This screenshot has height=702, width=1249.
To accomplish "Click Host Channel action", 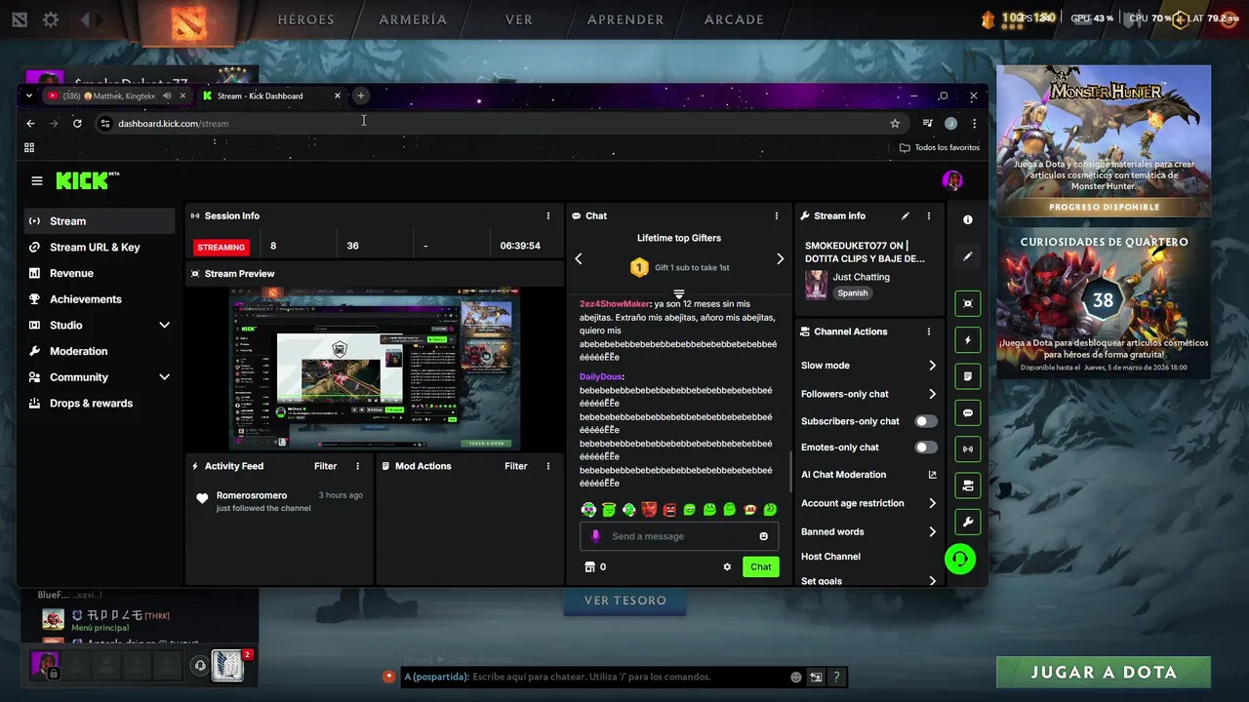I will click(830, 557).
